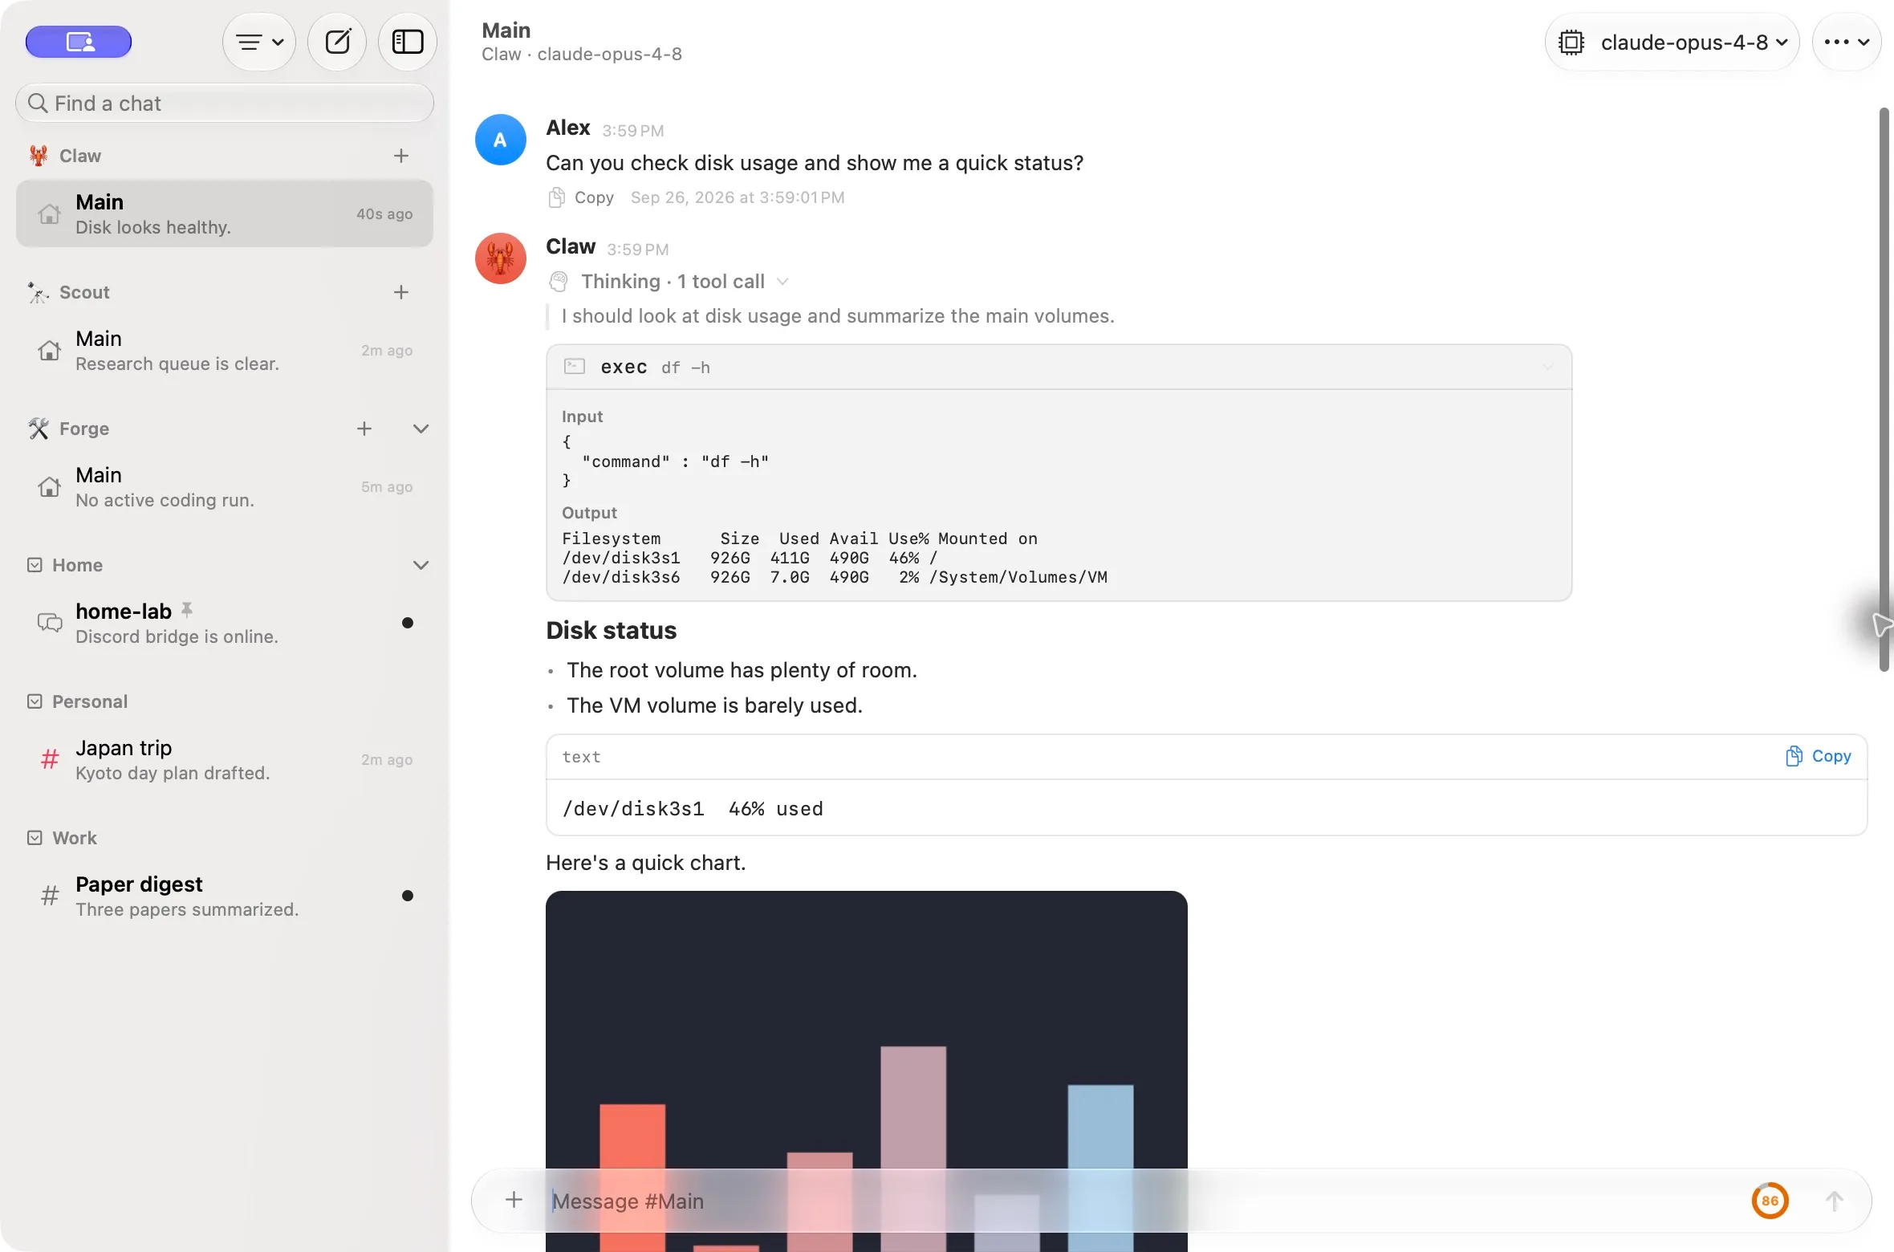Toggle the Work section checkbox icon
Image resolution: width=1894 pixels, height=1252 pixels.
tap(35, 838)
